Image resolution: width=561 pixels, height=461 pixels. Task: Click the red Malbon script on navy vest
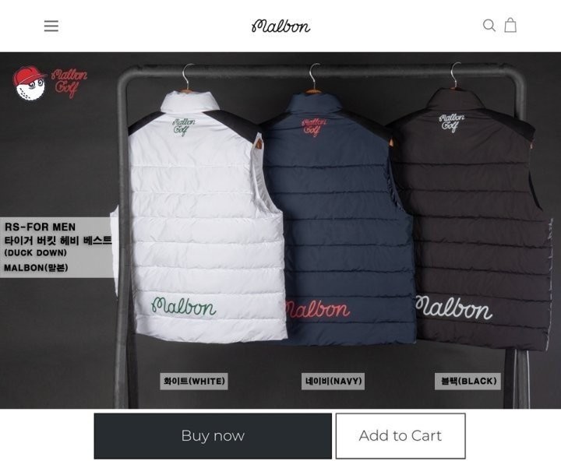click(318, 309)
